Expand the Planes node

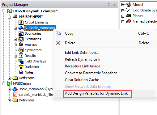[x=123, y=16]
